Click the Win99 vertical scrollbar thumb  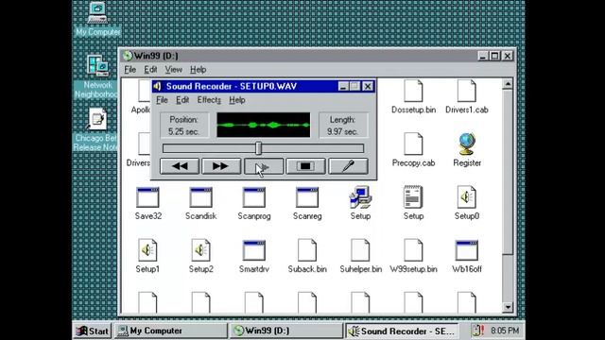(508, 172)
